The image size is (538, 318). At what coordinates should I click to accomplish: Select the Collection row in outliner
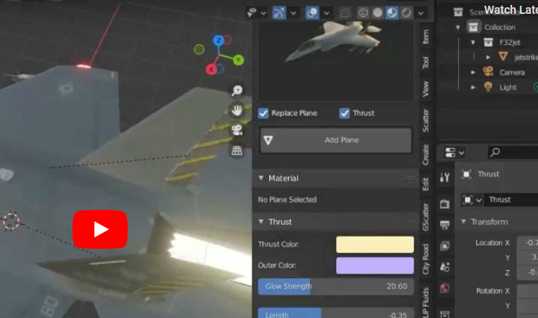point(500,27)
